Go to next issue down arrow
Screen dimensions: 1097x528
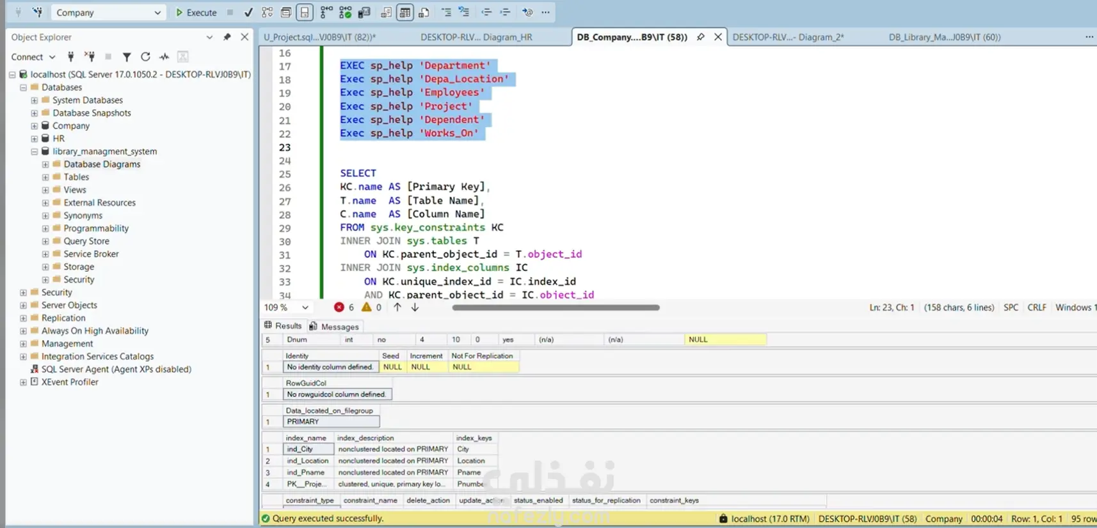(415, 307)
